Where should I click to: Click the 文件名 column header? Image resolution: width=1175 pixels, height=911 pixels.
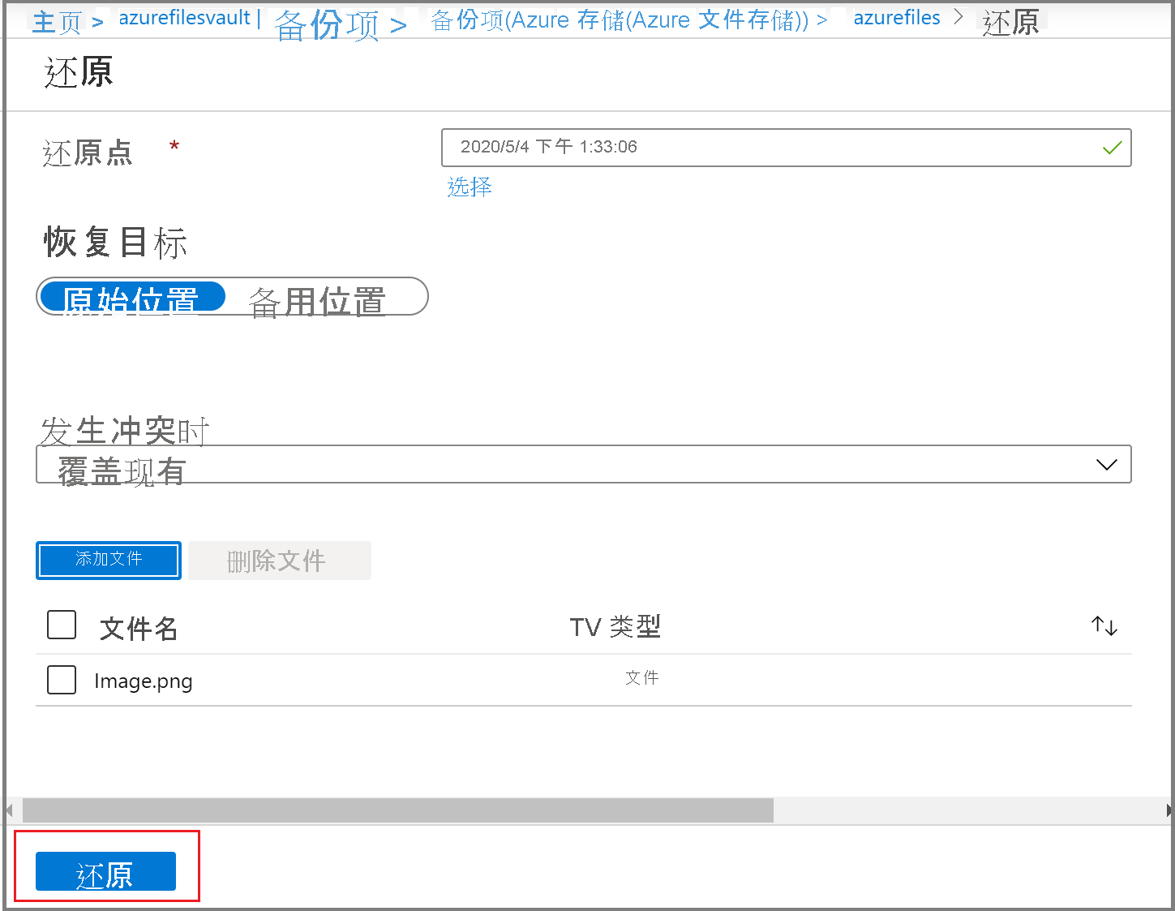(x=137, y=627)
